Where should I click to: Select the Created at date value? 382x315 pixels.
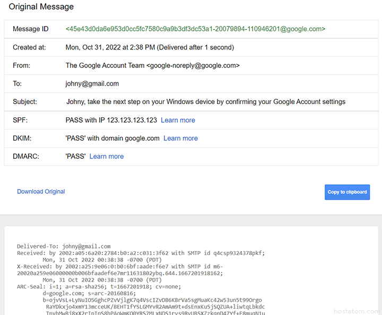150,47
